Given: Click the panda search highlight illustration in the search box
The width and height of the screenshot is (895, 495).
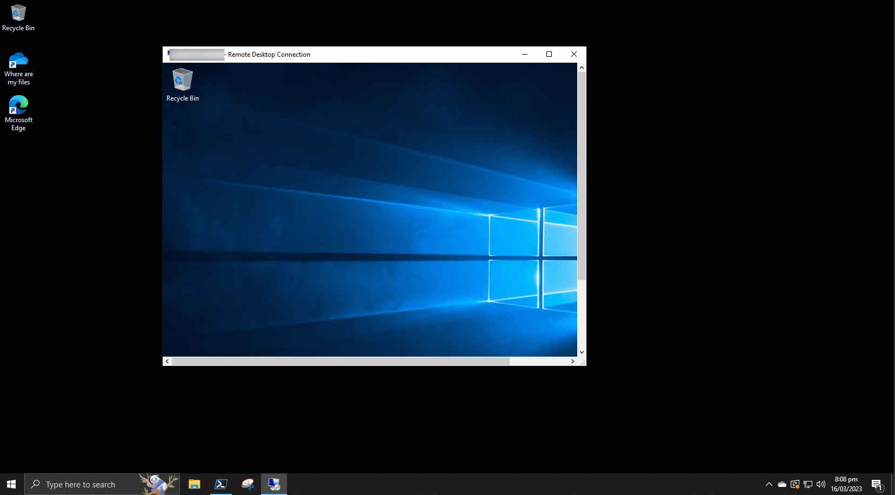Looking at the screenshot, I should (x=158, y=484).
